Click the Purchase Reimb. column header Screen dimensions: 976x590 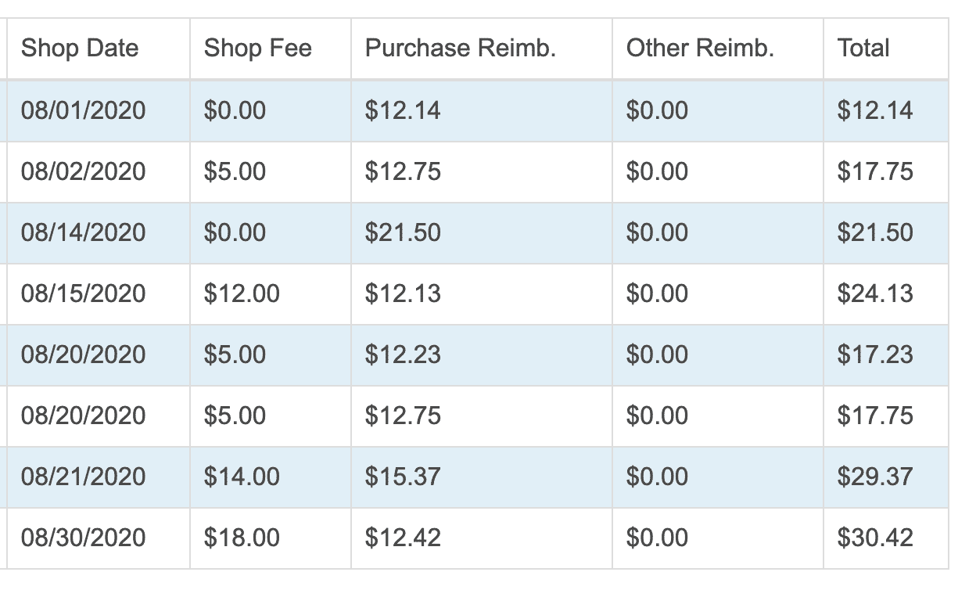(482, 49)
